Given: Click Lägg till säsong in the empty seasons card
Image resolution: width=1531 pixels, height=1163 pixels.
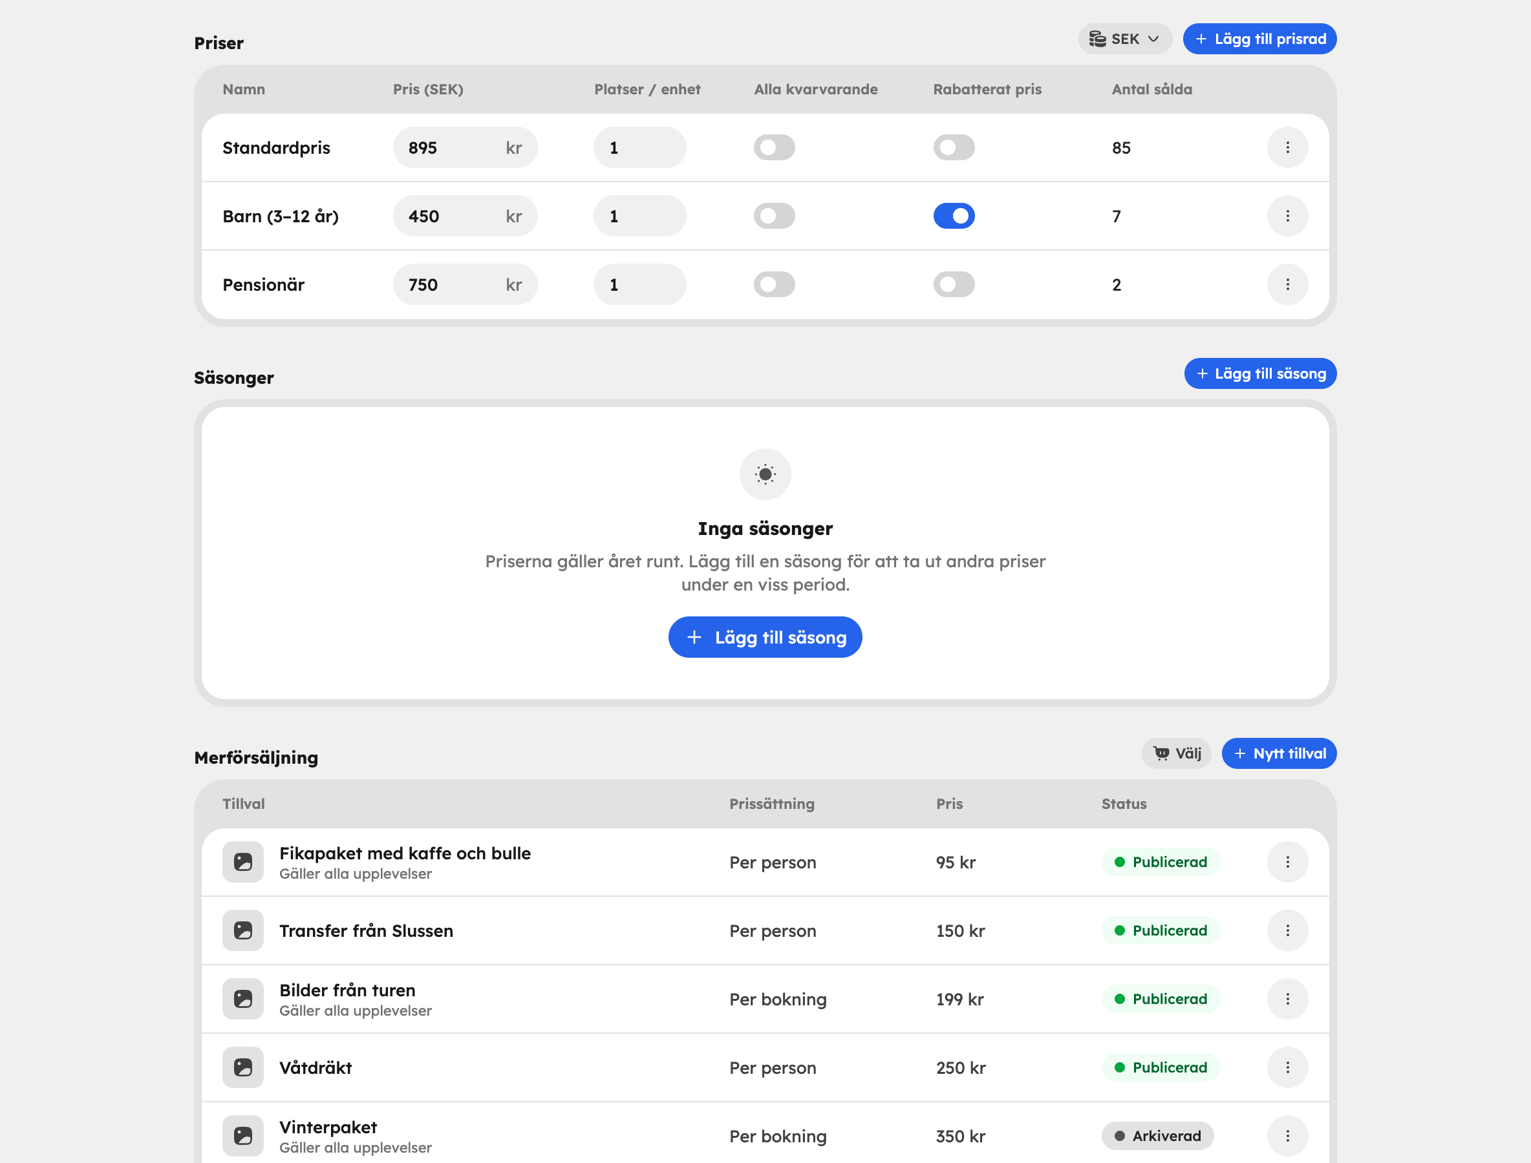Looking at the screenshot, I should click(765, 637).
